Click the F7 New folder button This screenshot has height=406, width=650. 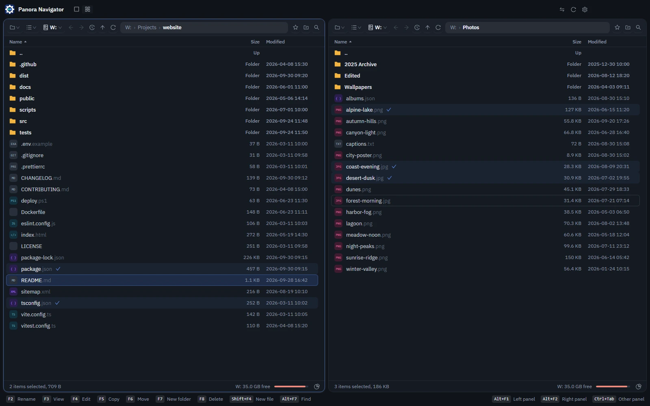[173, 399]
